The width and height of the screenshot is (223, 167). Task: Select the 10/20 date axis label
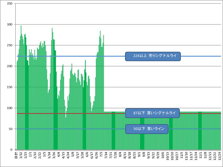click(x=173, y=155)
